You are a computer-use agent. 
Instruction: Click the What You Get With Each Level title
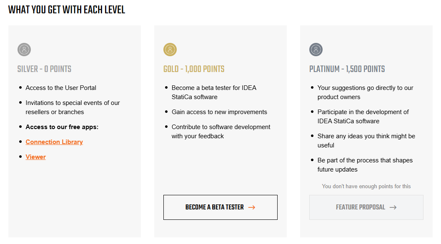pos(67,10)
